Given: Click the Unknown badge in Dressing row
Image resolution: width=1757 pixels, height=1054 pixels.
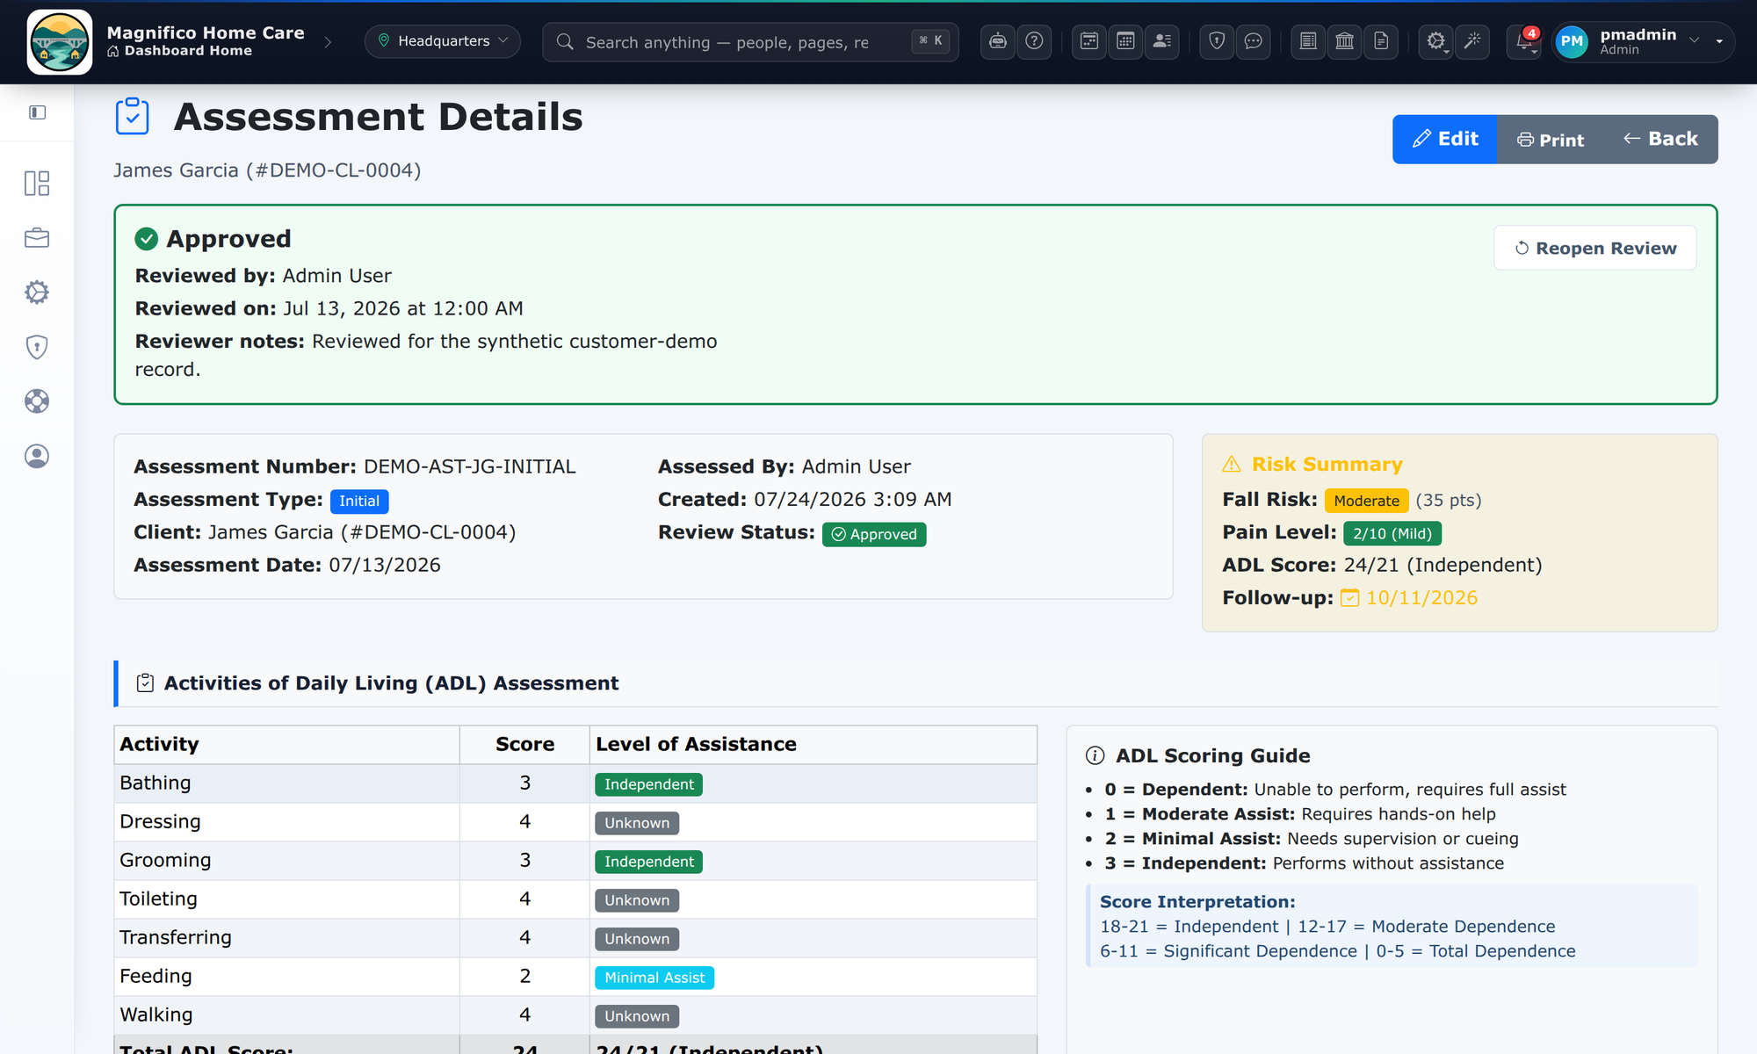Looking at the screenshot, I should click(x=637, y=823).
